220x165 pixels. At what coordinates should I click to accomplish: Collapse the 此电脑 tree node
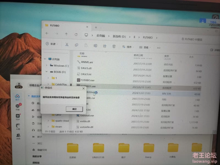45,59
